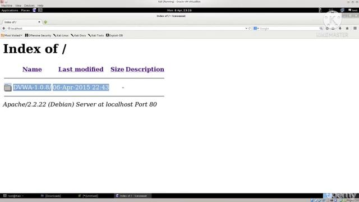Open the DVWA-1.0.8/ directory link
The width and height of the screenshot is (359, 202).
32,88
